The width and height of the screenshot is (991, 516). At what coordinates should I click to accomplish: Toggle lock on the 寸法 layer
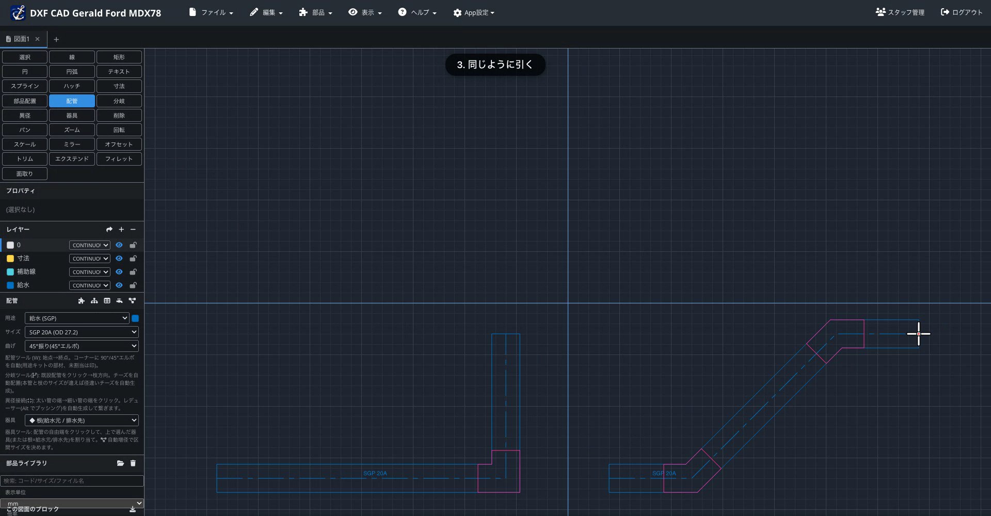point(133,259)
